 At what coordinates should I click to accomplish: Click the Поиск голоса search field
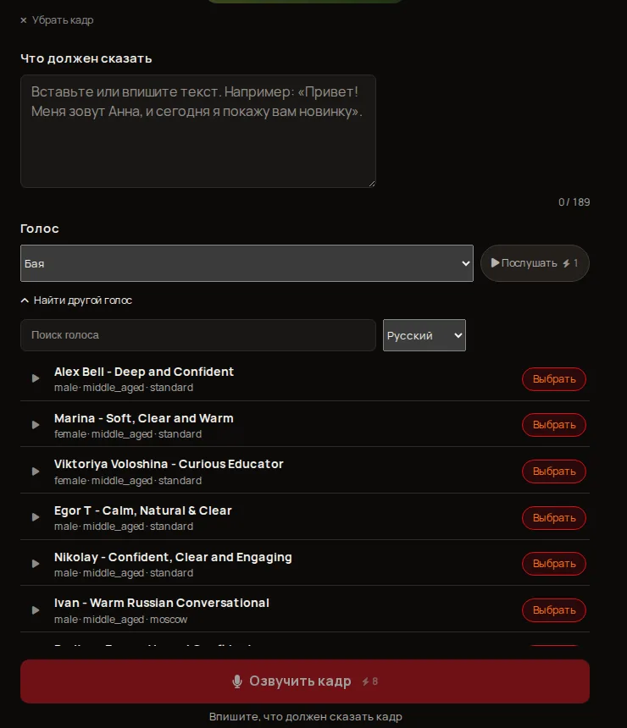pos(198,335)
